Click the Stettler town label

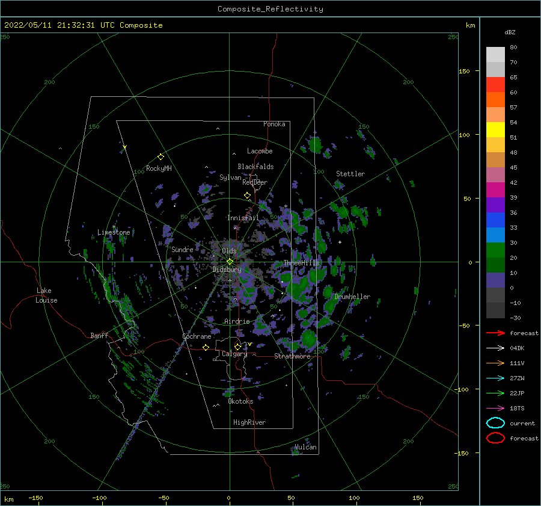[x=350, y=174]
